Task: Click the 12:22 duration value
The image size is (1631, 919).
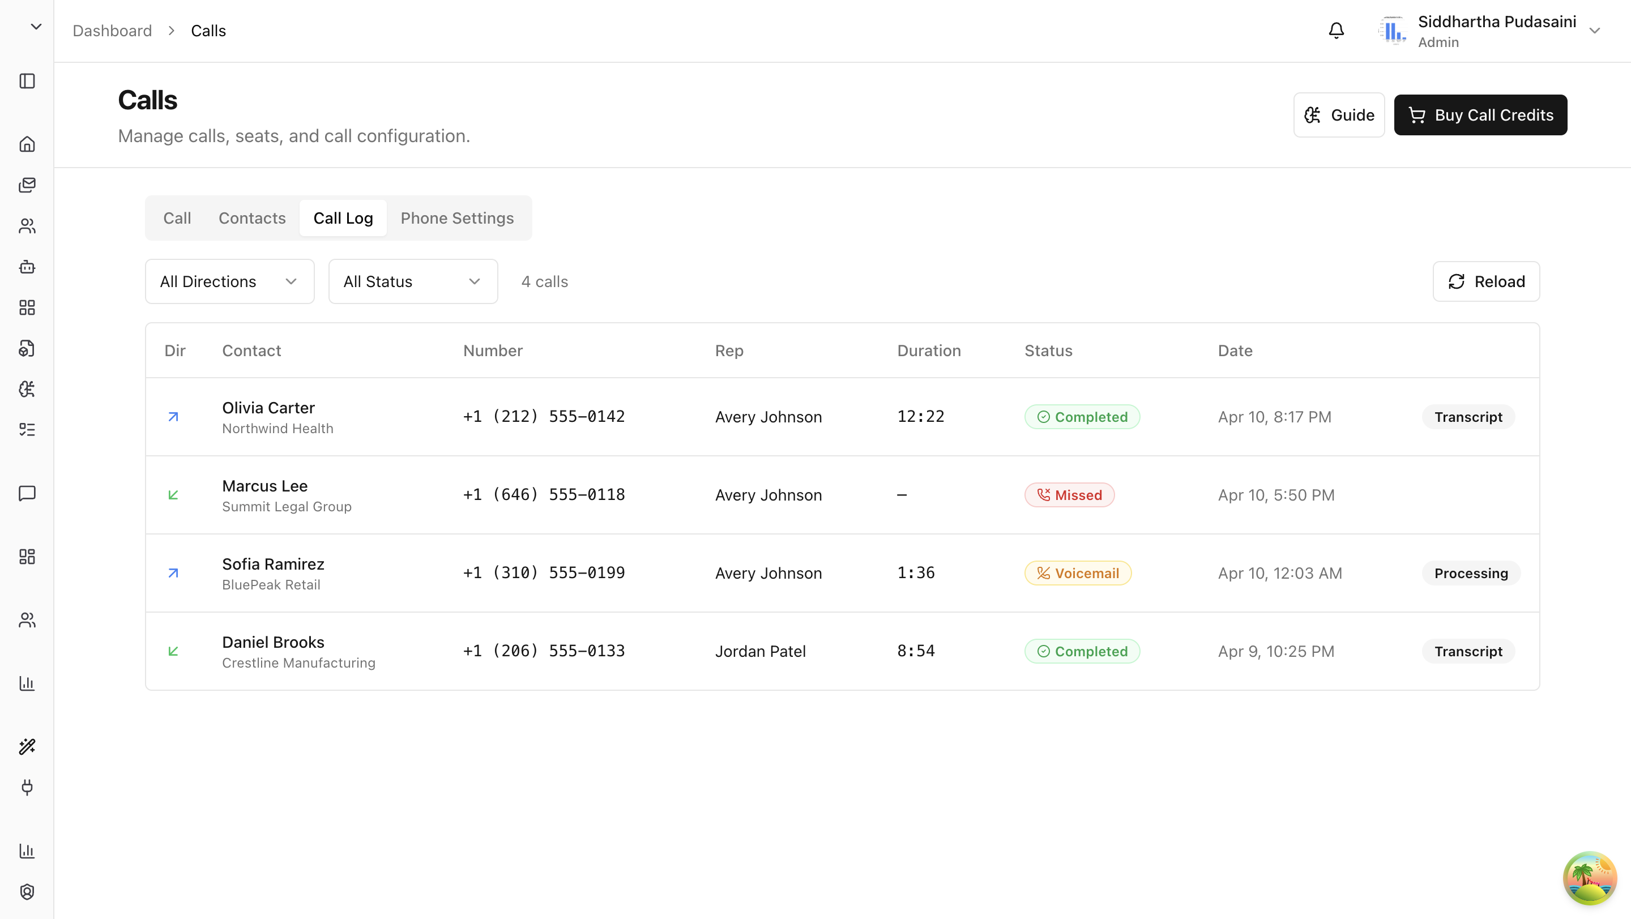Action: click(921, 416)
